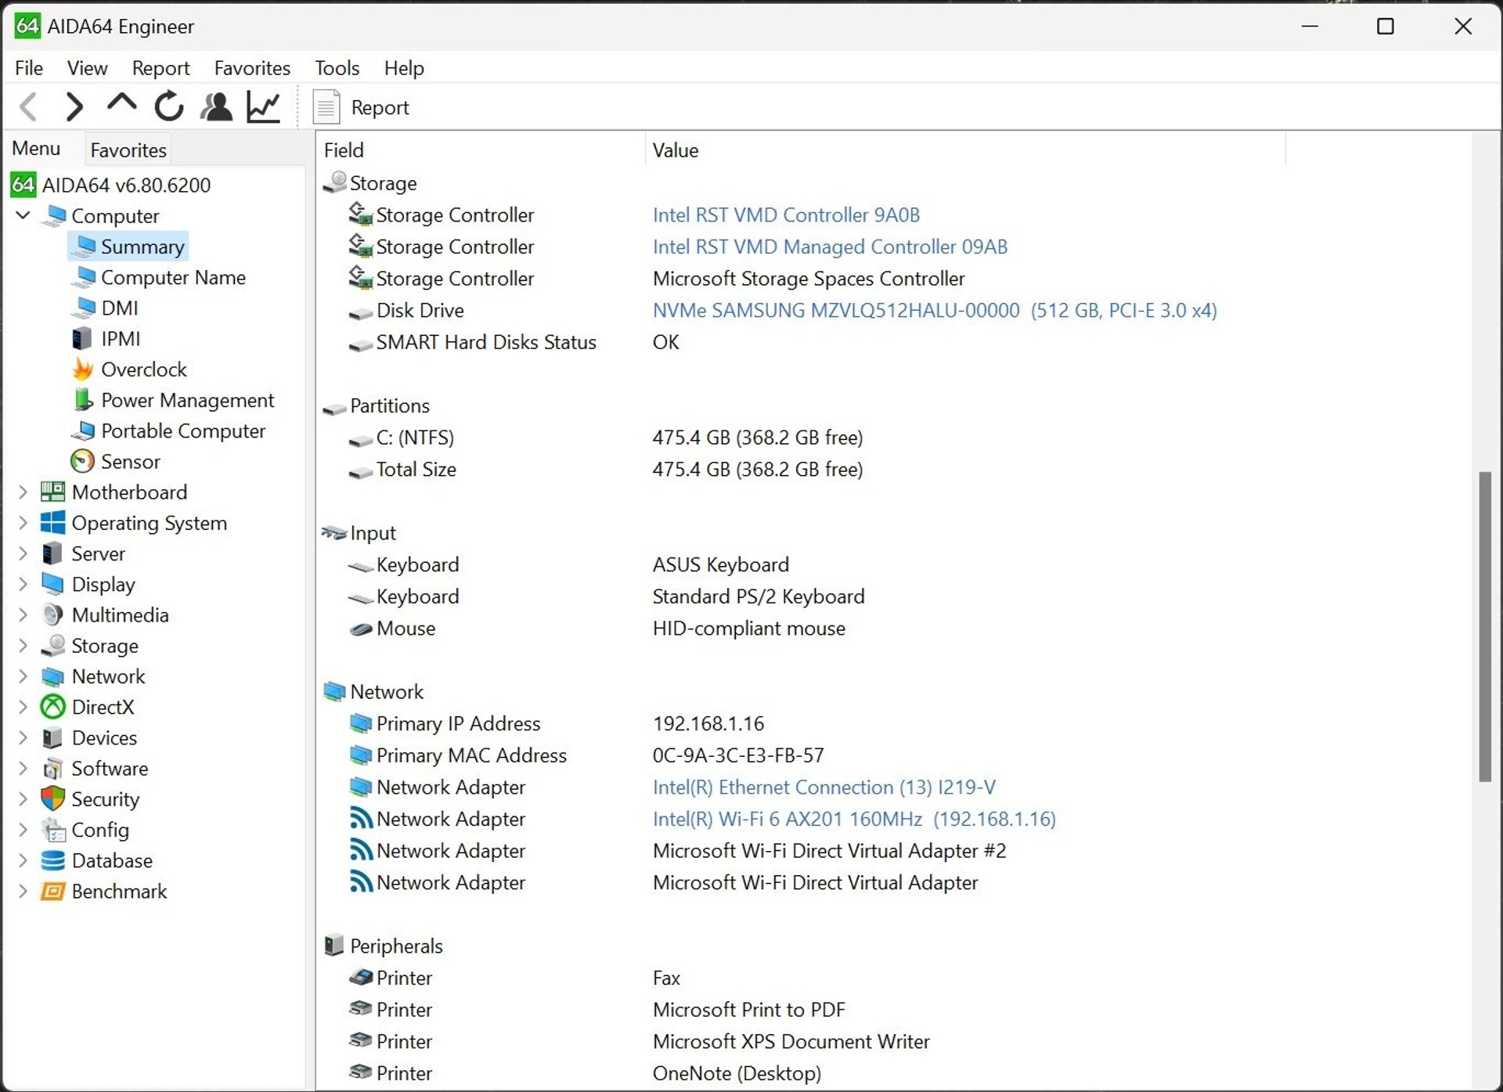The image size is (1503, 1092).
Task: Select the Benchmark item in sidebar
Action: [x=119, y=891]
